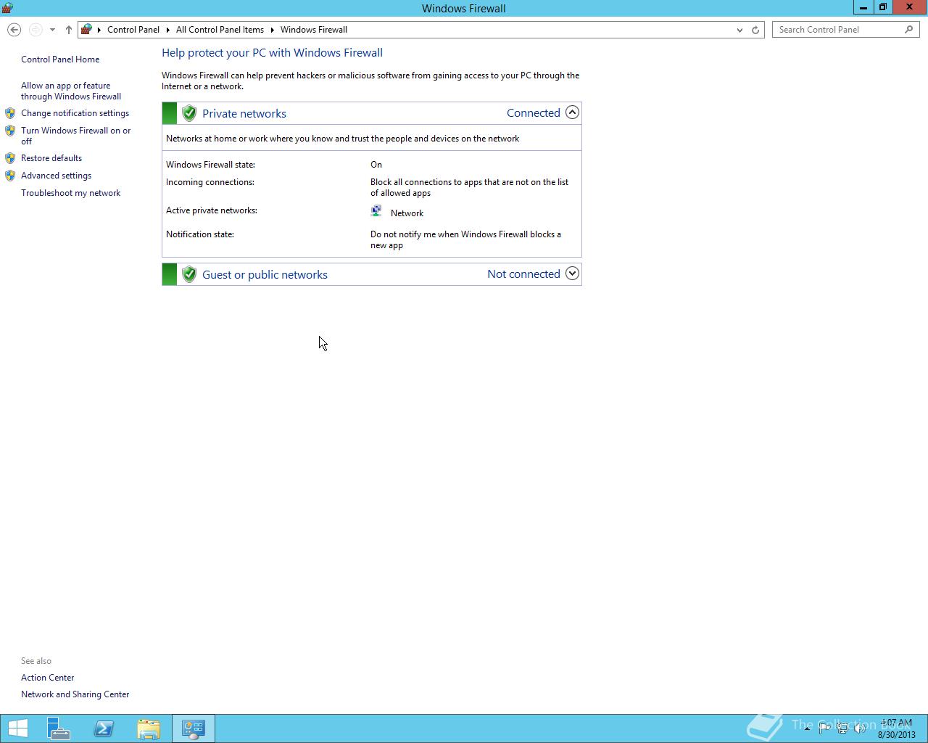Click the green shield icon for Guest or public networks
The width and height of the screenshot is (928, 743).
tap(189, 274)
